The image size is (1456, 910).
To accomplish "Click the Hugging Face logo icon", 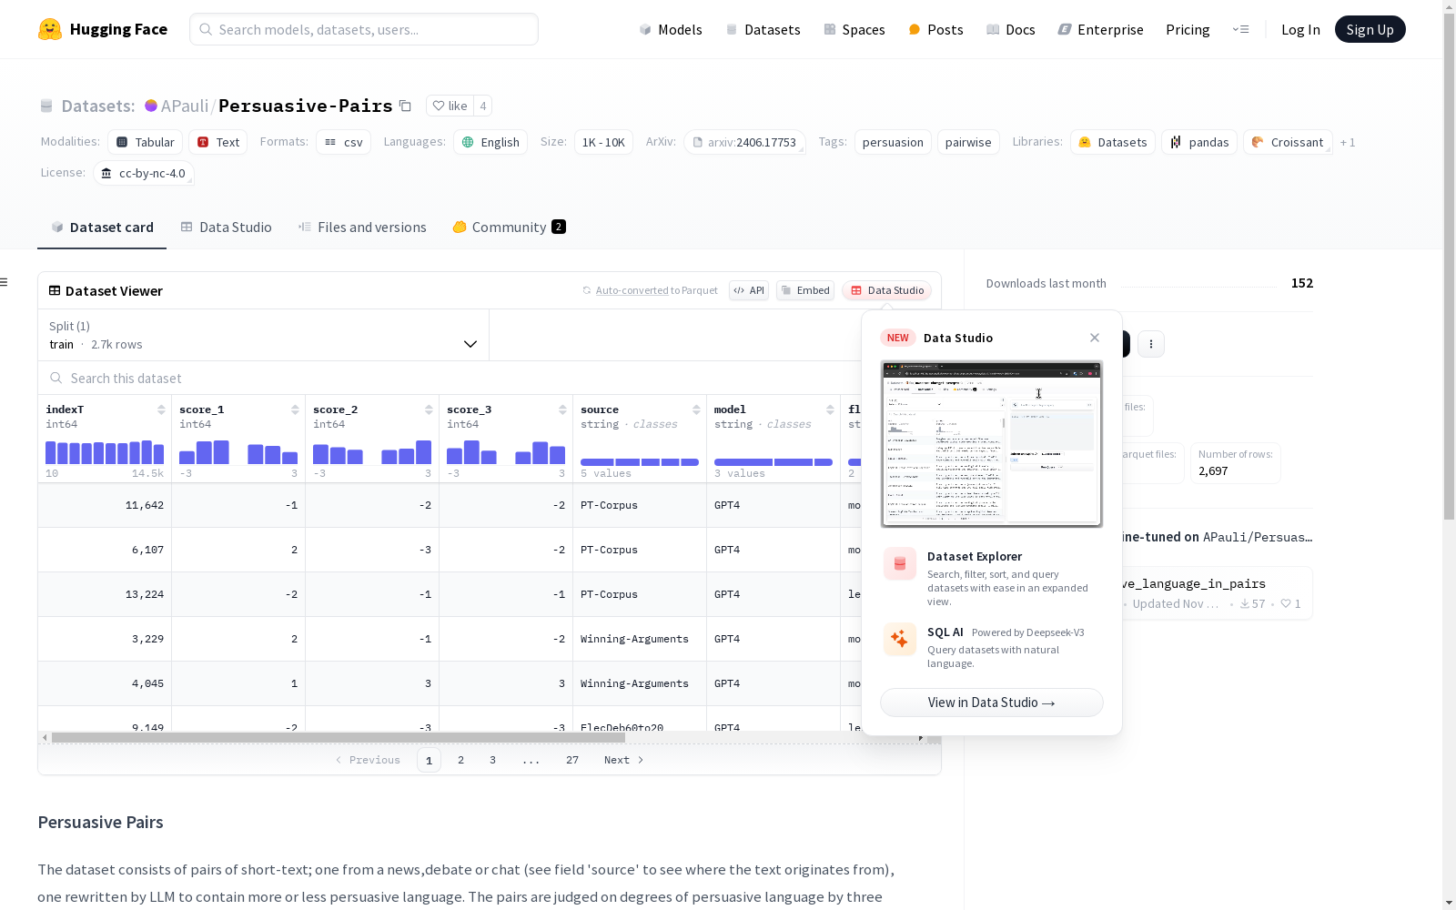I will tap(50, 29).
